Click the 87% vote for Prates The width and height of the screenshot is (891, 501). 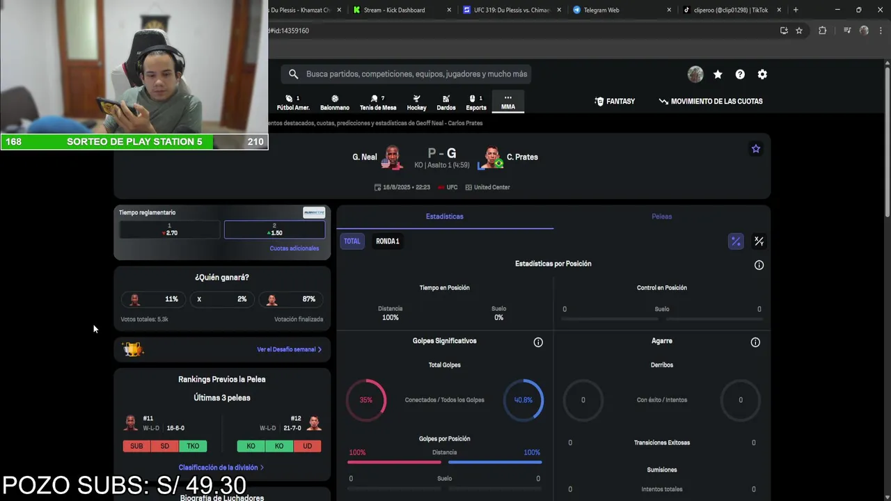pos(290,299)
